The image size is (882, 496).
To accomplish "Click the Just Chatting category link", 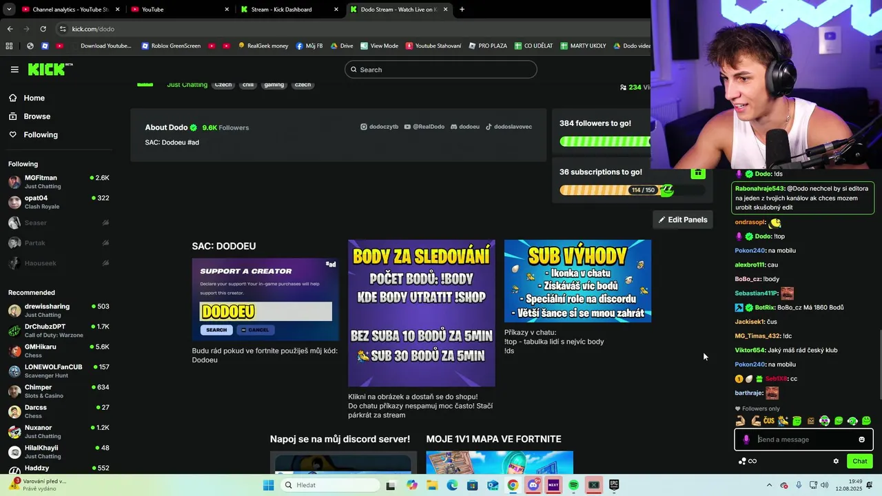I will (187, 84).
